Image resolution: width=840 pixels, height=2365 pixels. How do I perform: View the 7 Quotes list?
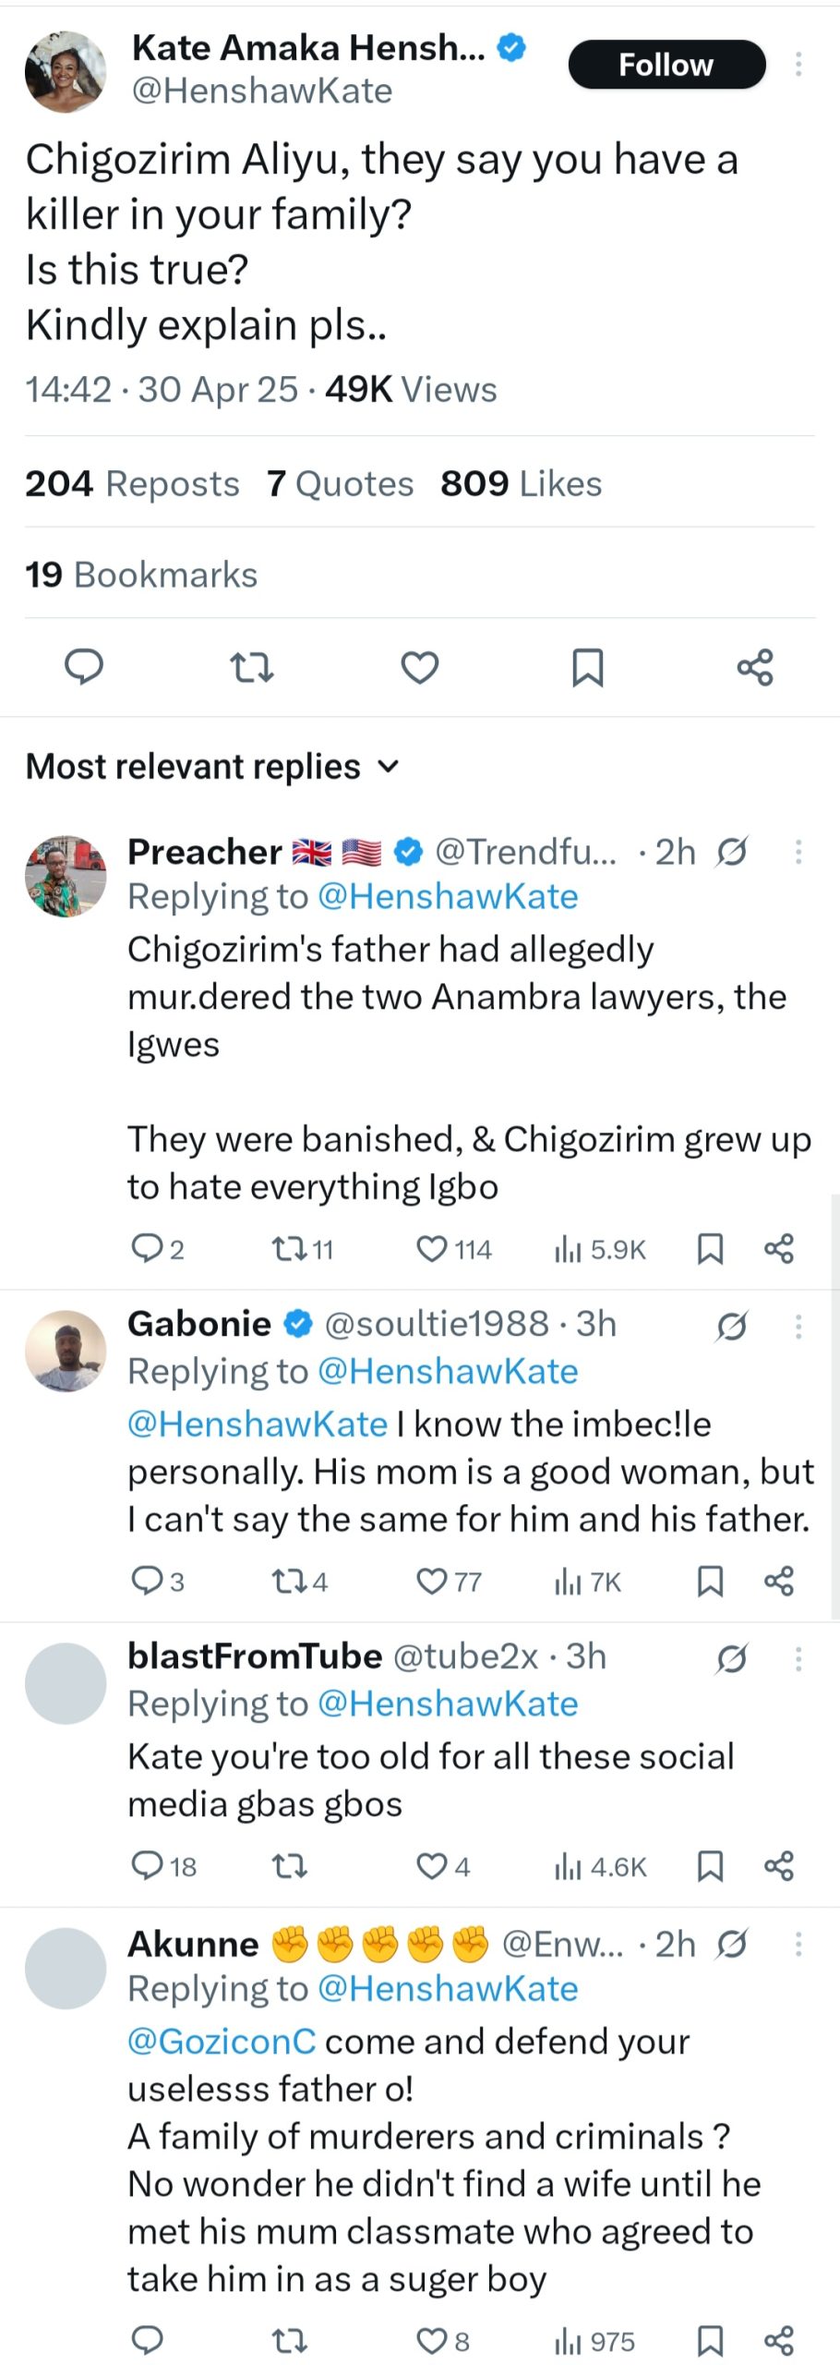[340, 483]
